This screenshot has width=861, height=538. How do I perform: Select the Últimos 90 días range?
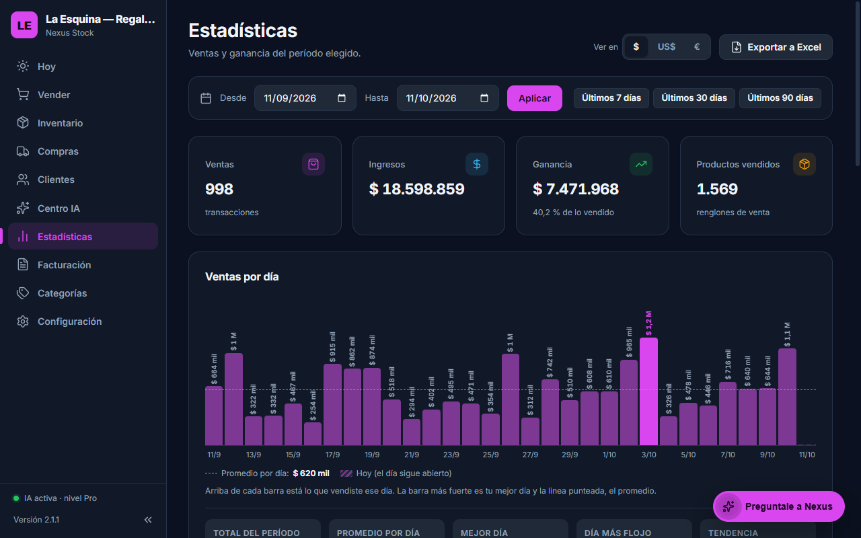[x=780, y=98]
